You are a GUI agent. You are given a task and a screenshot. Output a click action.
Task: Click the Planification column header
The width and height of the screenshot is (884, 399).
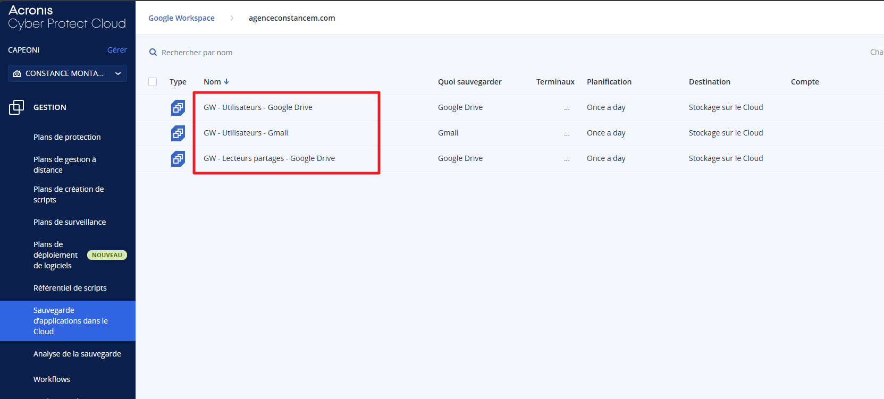[609, 82]
